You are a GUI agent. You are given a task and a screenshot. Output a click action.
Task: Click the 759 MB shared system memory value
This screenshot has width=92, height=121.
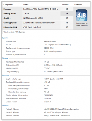point(46,92)
